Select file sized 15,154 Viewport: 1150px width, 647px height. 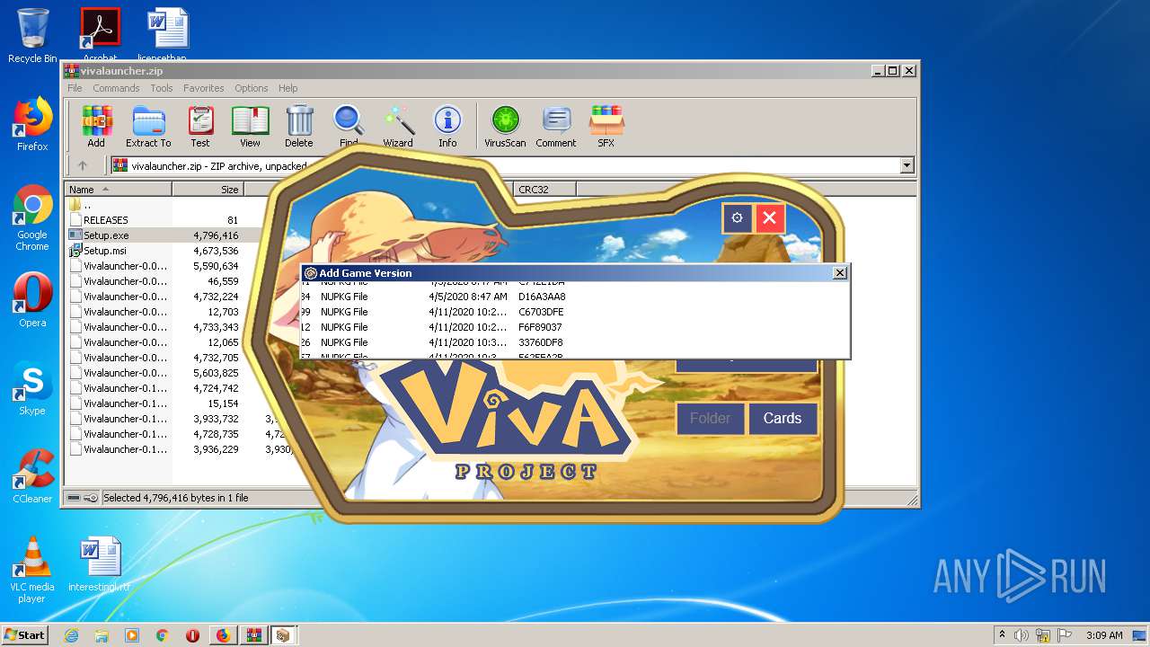pyautogui.click(x=155, y=403)
